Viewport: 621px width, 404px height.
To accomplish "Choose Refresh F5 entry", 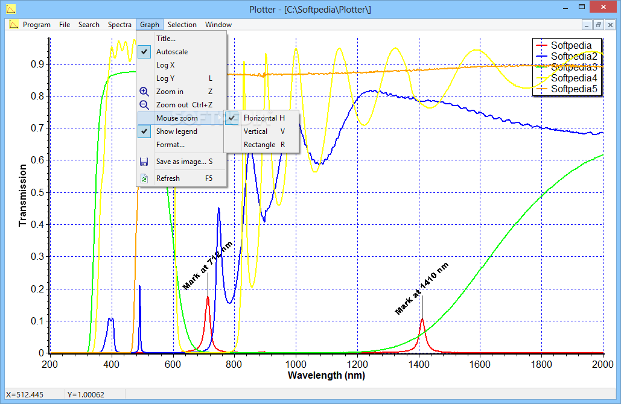I will [182, 178].
